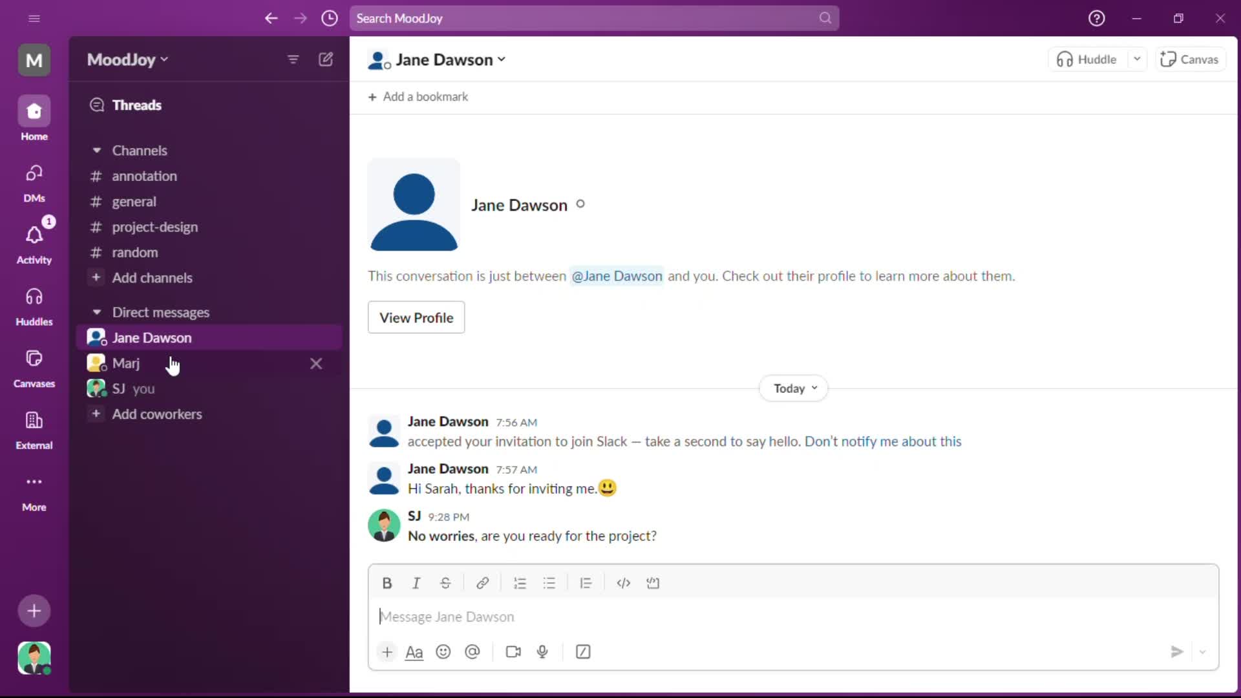Click the search magnifier icon
Image resolution: width=1241 pixels, height=698 pixels.
tap(825, 18)
